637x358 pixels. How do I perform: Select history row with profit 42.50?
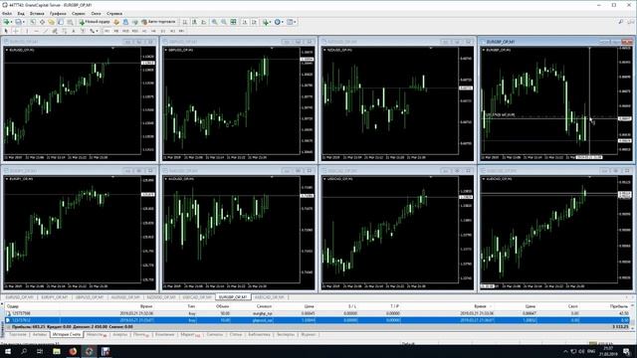click(317, 313)
